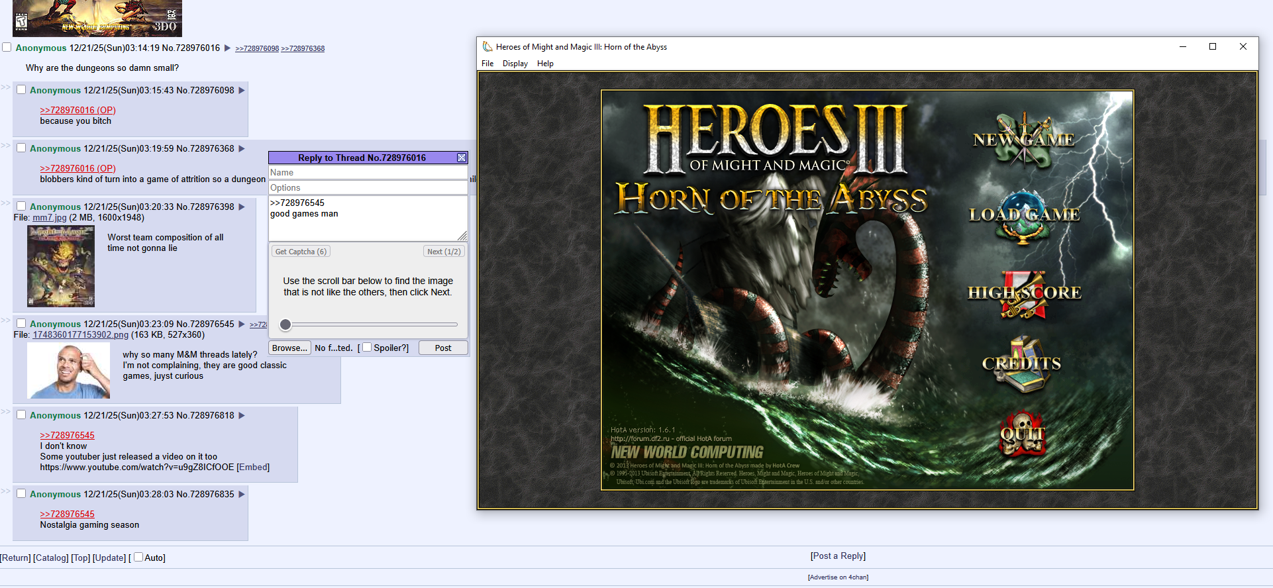This screenshot has width=1273, height=588.
Task: Open post menu arrow for No.728976835
Action: pos(242,494)
